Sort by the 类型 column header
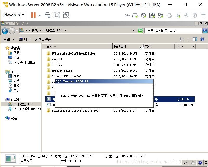208x167 pixels. tap(159, 46)
